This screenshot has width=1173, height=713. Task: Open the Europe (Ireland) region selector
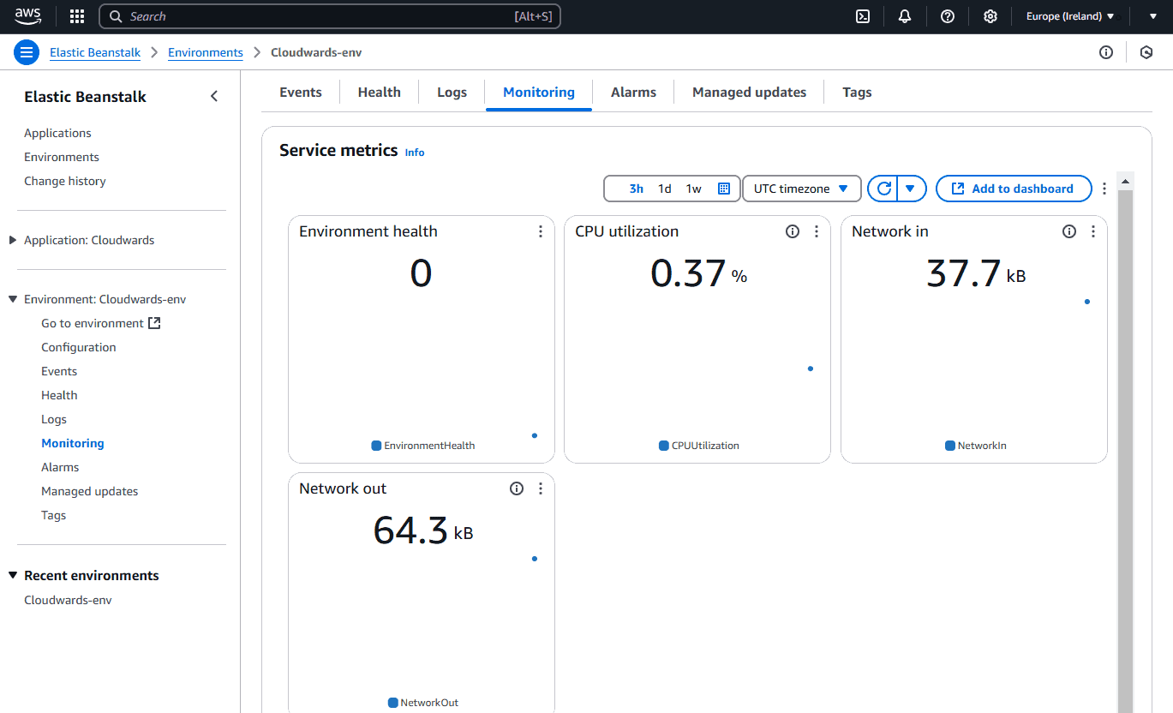1070,16
